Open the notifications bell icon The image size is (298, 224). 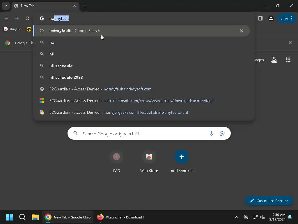coord(290,217)
